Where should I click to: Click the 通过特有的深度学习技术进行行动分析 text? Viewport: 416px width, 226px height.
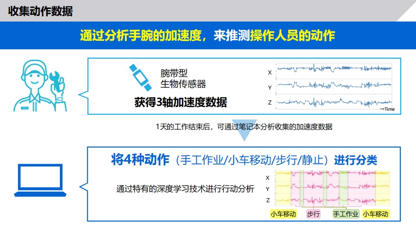tap(185, 189)
